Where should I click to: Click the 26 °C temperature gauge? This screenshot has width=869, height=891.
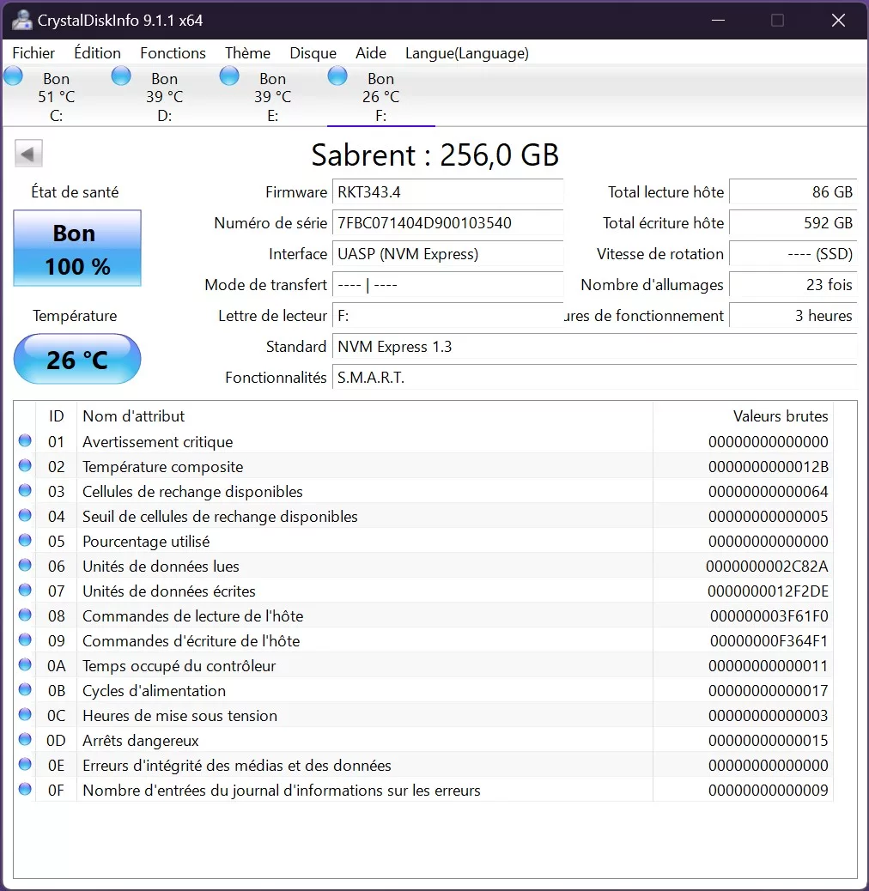pos(77,359)
